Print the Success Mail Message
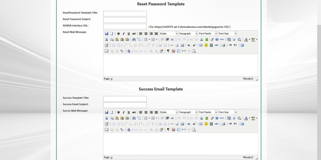Screen dimensions: 321x160 (x=223, y=124)
